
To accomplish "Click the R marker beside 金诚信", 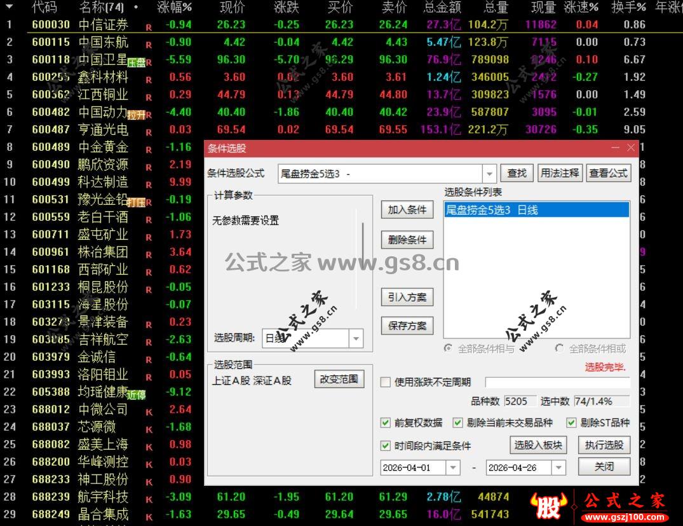I will coord(149,360).
